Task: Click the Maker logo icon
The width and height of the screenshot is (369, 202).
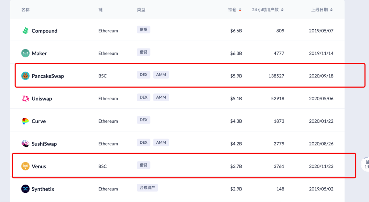Action: tap(26, 53)
